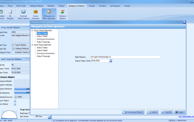
Task: Collapse the Geçici Kabul İşlemleri tree node
Action: tap(32, 30)
